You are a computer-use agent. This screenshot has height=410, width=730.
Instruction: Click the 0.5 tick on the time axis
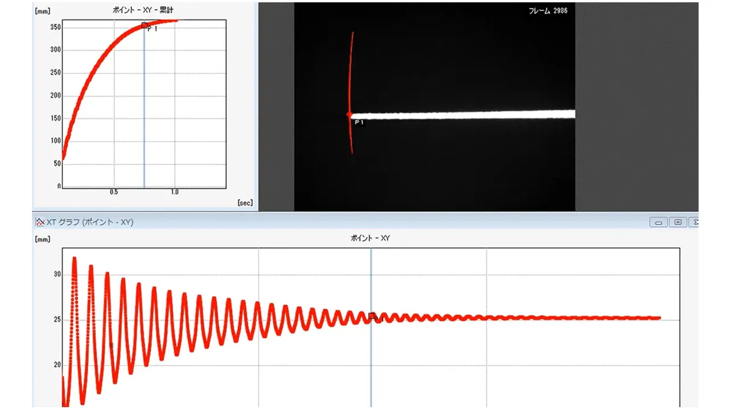pos(114,192)
